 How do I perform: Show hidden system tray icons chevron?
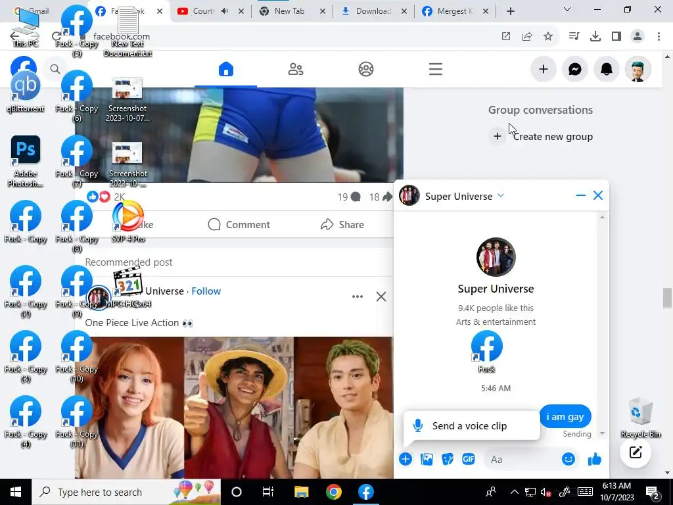pyautogui.click(x=514, y=492)
